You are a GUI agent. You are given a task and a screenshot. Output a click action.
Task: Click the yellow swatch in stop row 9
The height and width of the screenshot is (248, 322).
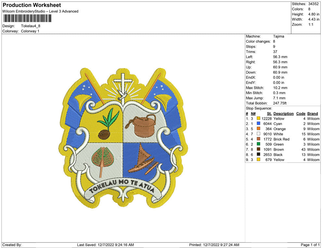pyautogui.click(x=258, y=159)
